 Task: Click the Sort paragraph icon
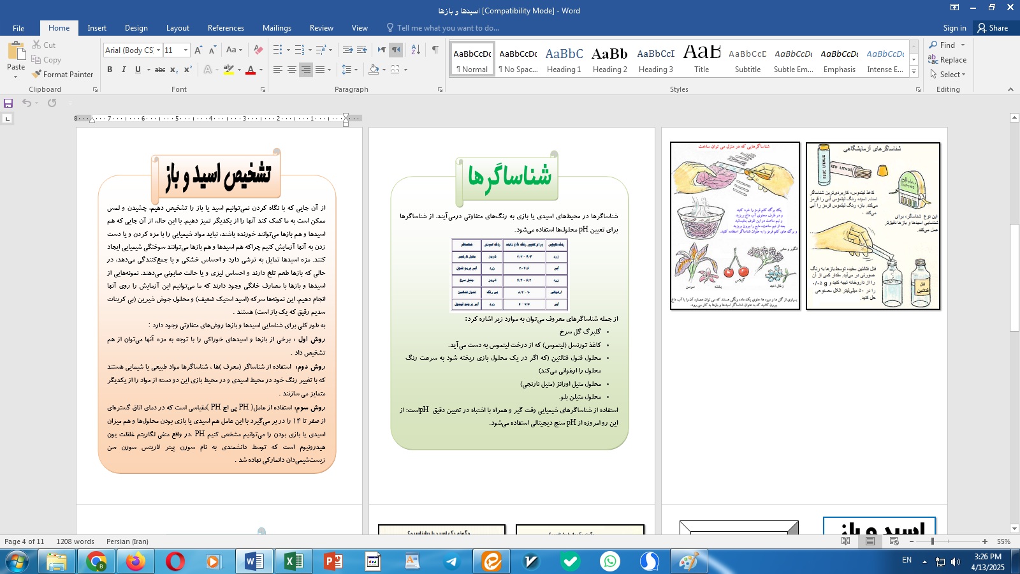[416, 50]
